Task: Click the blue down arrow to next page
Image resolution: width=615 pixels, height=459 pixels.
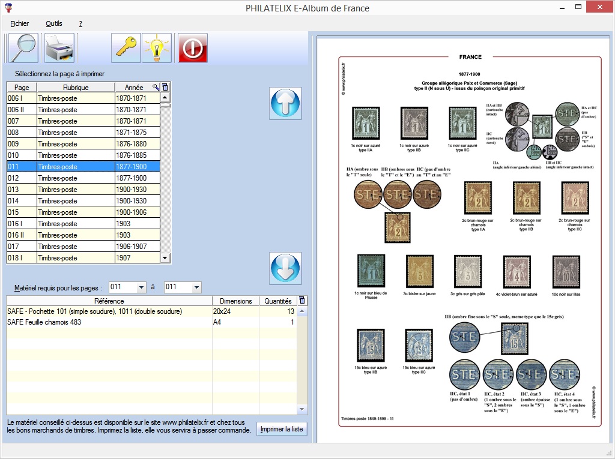Action: click(x=285, y=268)
